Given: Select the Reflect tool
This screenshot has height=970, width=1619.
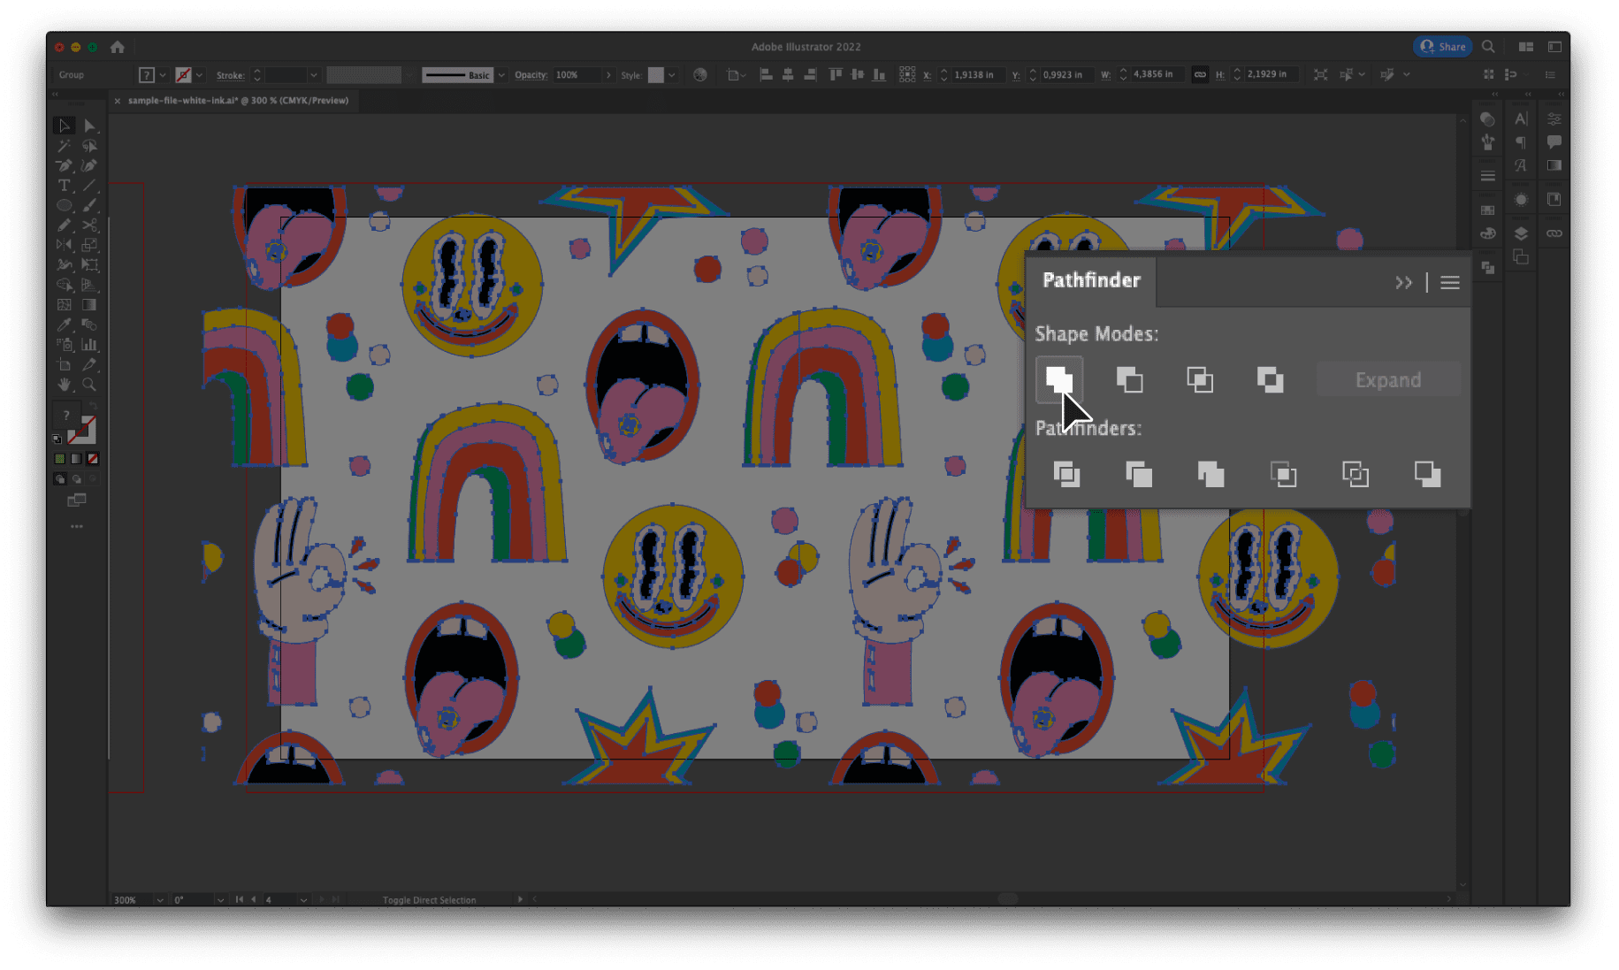Looking at the screenshot, I should coord(64,245).
